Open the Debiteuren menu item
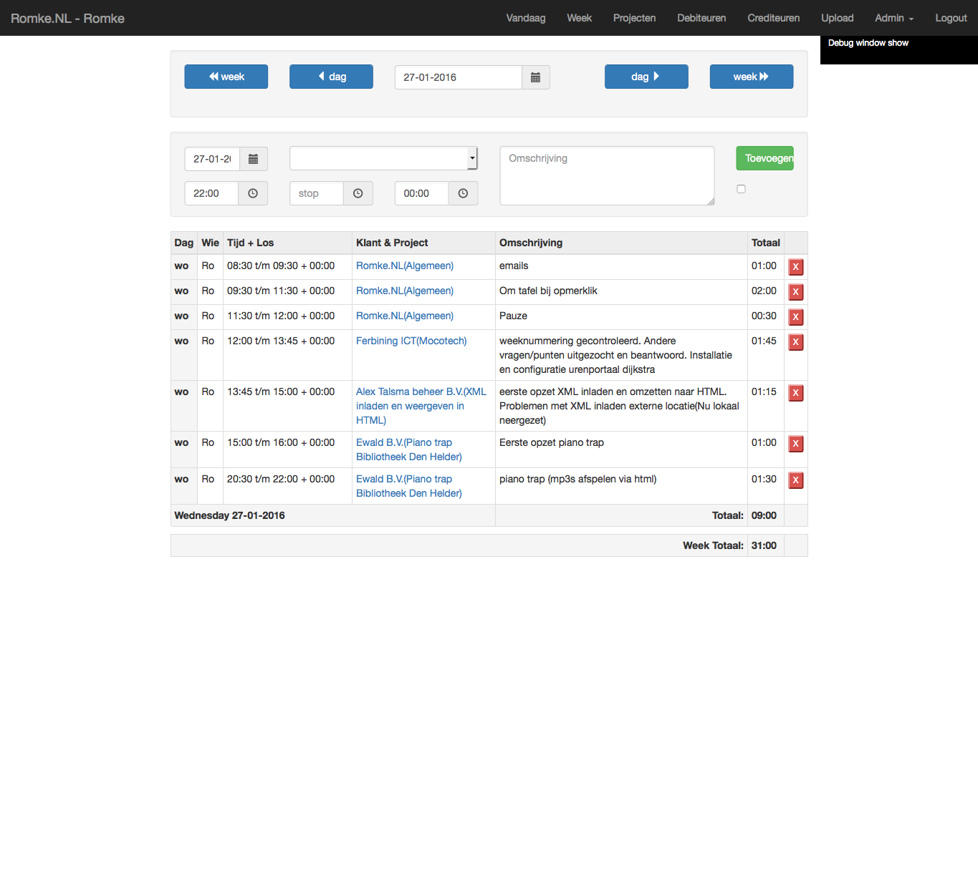This screenshot has width=978, height=884. (x=701, y=18)
